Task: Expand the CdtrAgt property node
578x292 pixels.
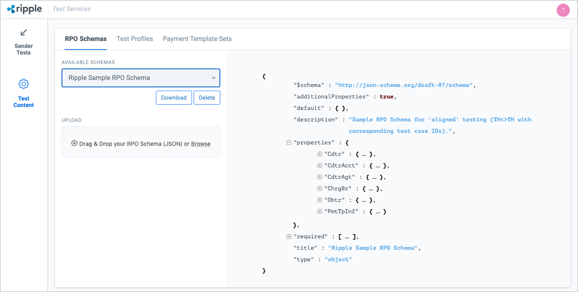Action: pos(320,177)
